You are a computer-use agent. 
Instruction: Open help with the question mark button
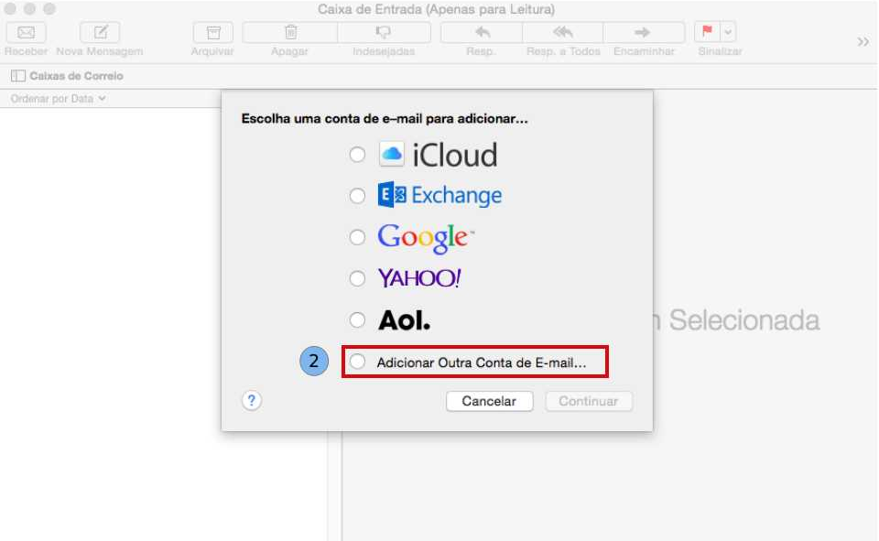(252, 400)
